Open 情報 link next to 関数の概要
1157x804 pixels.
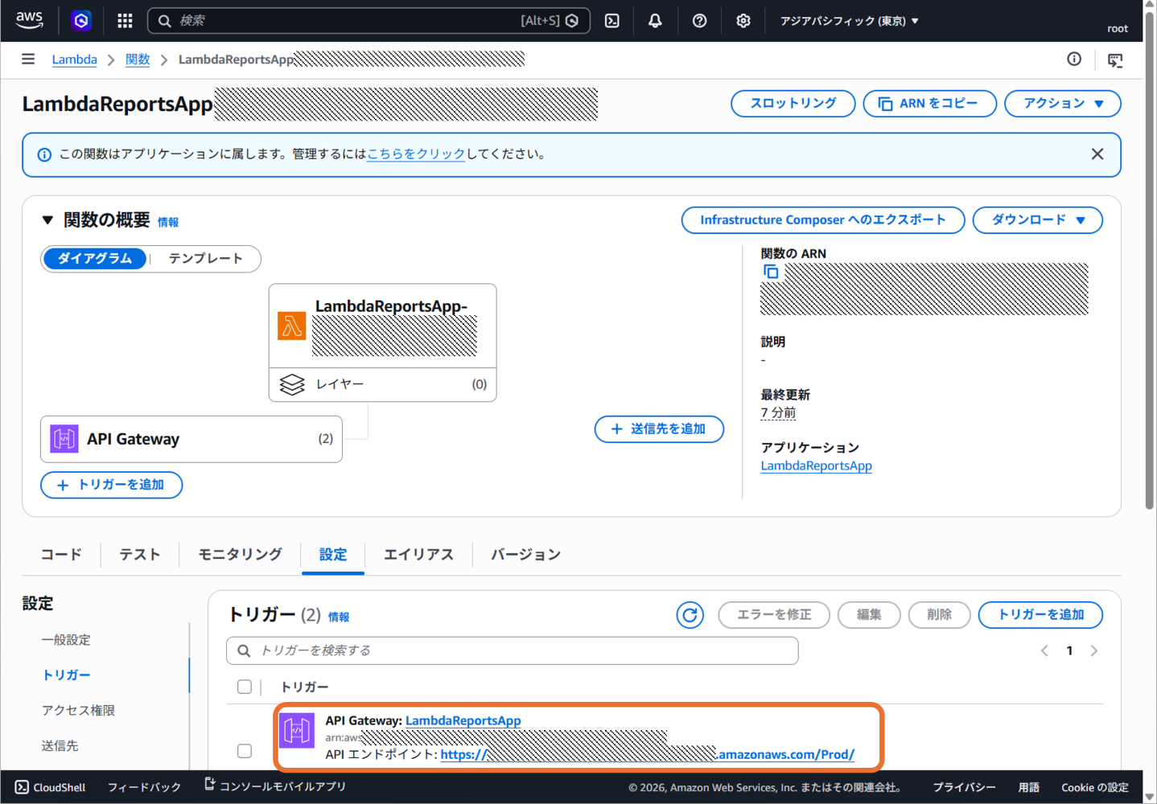pyautogui.click(x=168, y=222)
